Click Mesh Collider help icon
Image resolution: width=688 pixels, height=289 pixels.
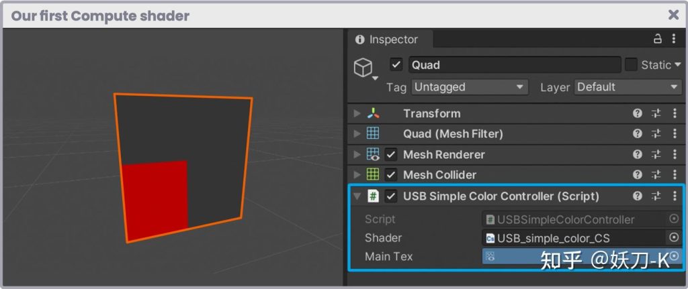pyautogui.click(x=638, y=175)
